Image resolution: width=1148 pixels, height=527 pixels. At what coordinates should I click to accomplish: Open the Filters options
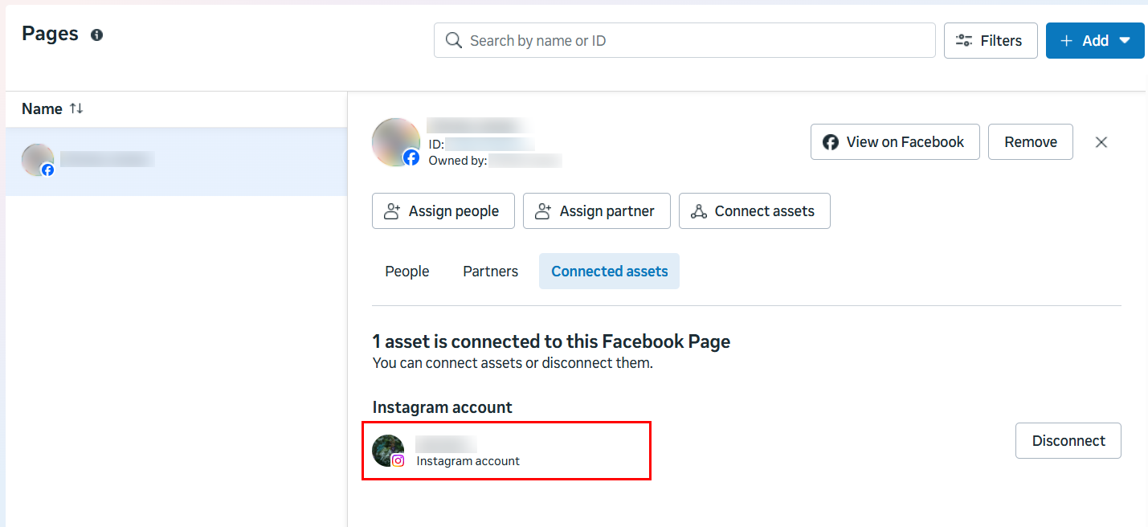pyautogui.click(x=990, y=41)
